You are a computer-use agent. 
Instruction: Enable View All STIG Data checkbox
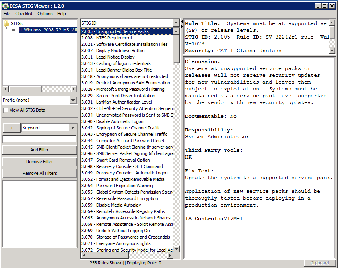tap(6, 110)
